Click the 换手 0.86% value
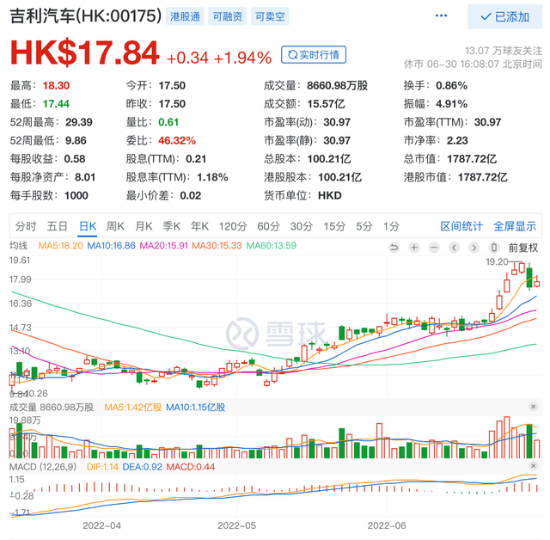This screenshot has height=540, width=550. [x=451, y=86]
